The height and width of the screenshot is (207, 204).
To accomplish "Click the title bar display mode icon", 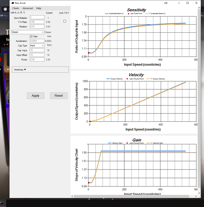I will pos(166,3).
